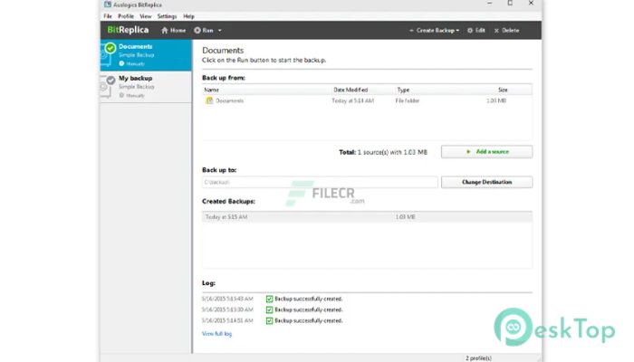
Task: Click the Auslogics BitReplica title bar icon
Action: pyautogui.click(x=107, y=5)
